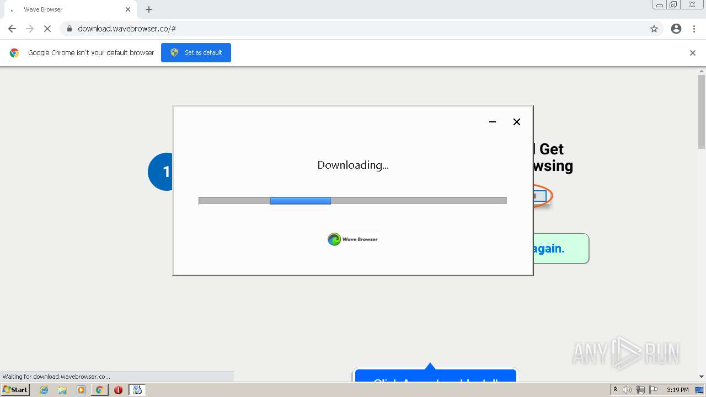Click the blue Click Accept button on page
Viewport: 706px width, 397px height.
pos(436,376)
